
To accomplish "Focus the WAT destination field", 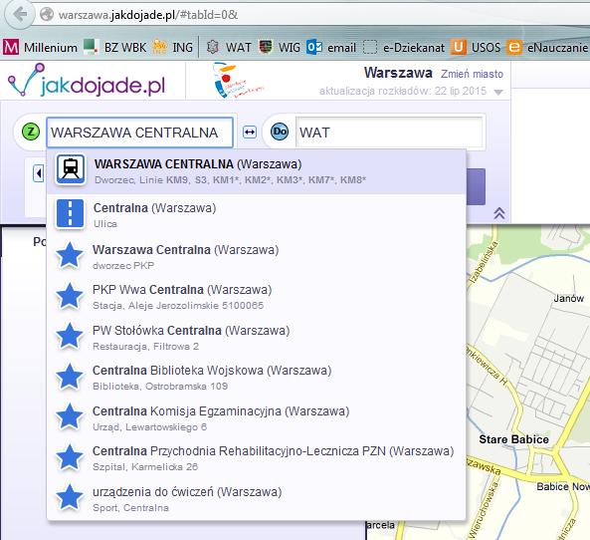I will (389, 133).
